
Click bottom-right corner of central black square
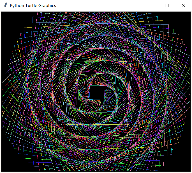point(103,99)
